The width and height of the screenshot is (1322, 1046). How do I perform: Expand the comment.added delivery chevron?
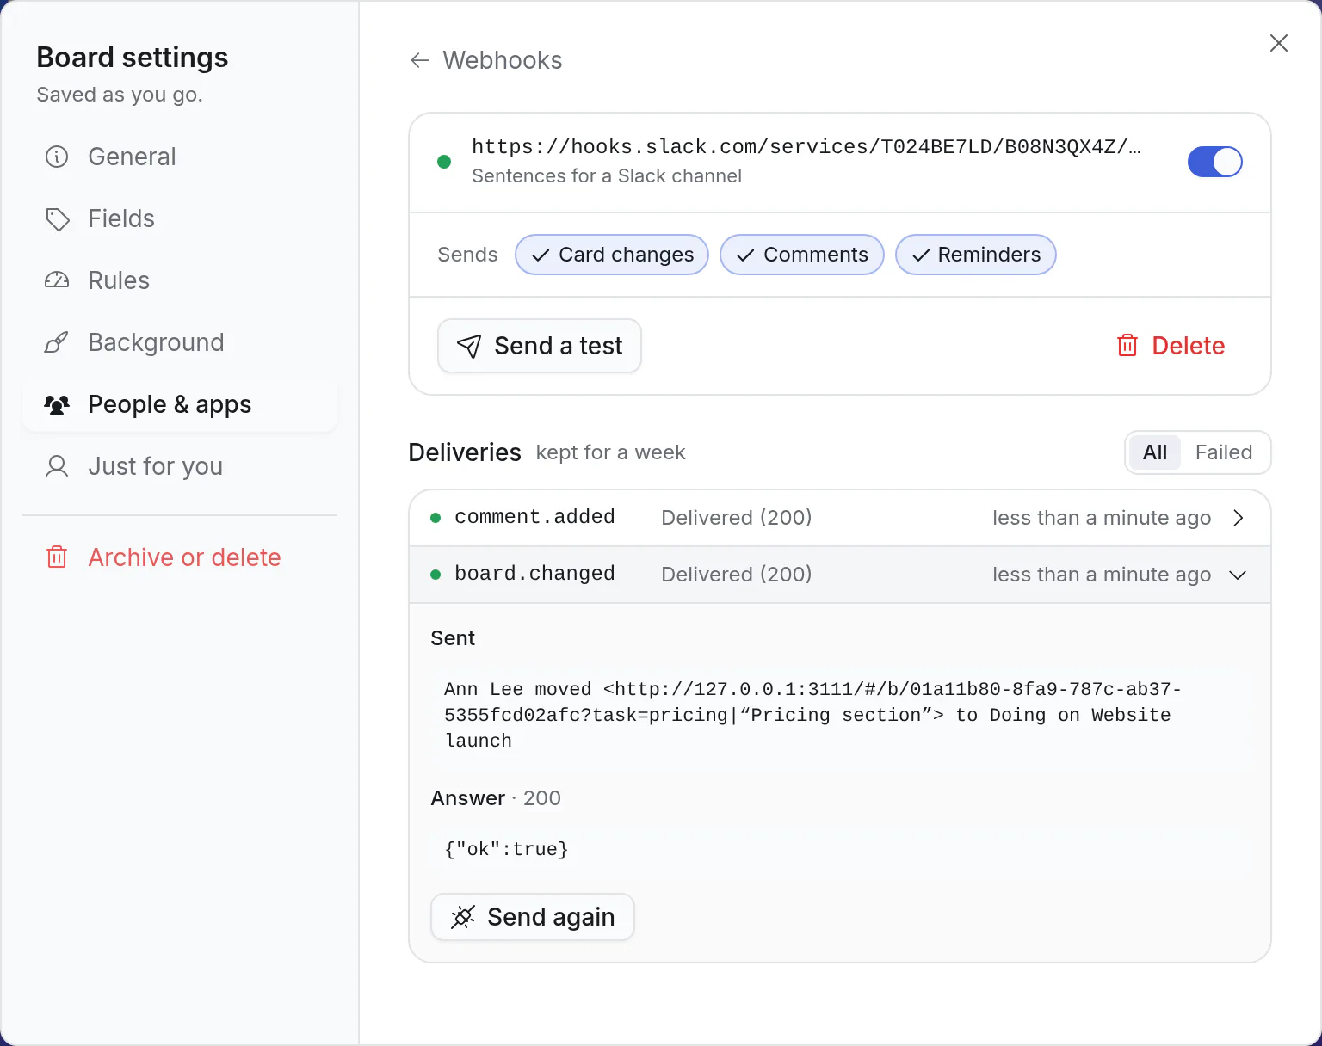point(1239,518)
